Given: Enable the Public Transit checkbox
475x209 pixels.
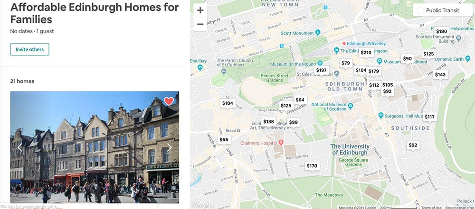Looking at the screenshot, I should [420, 10].
